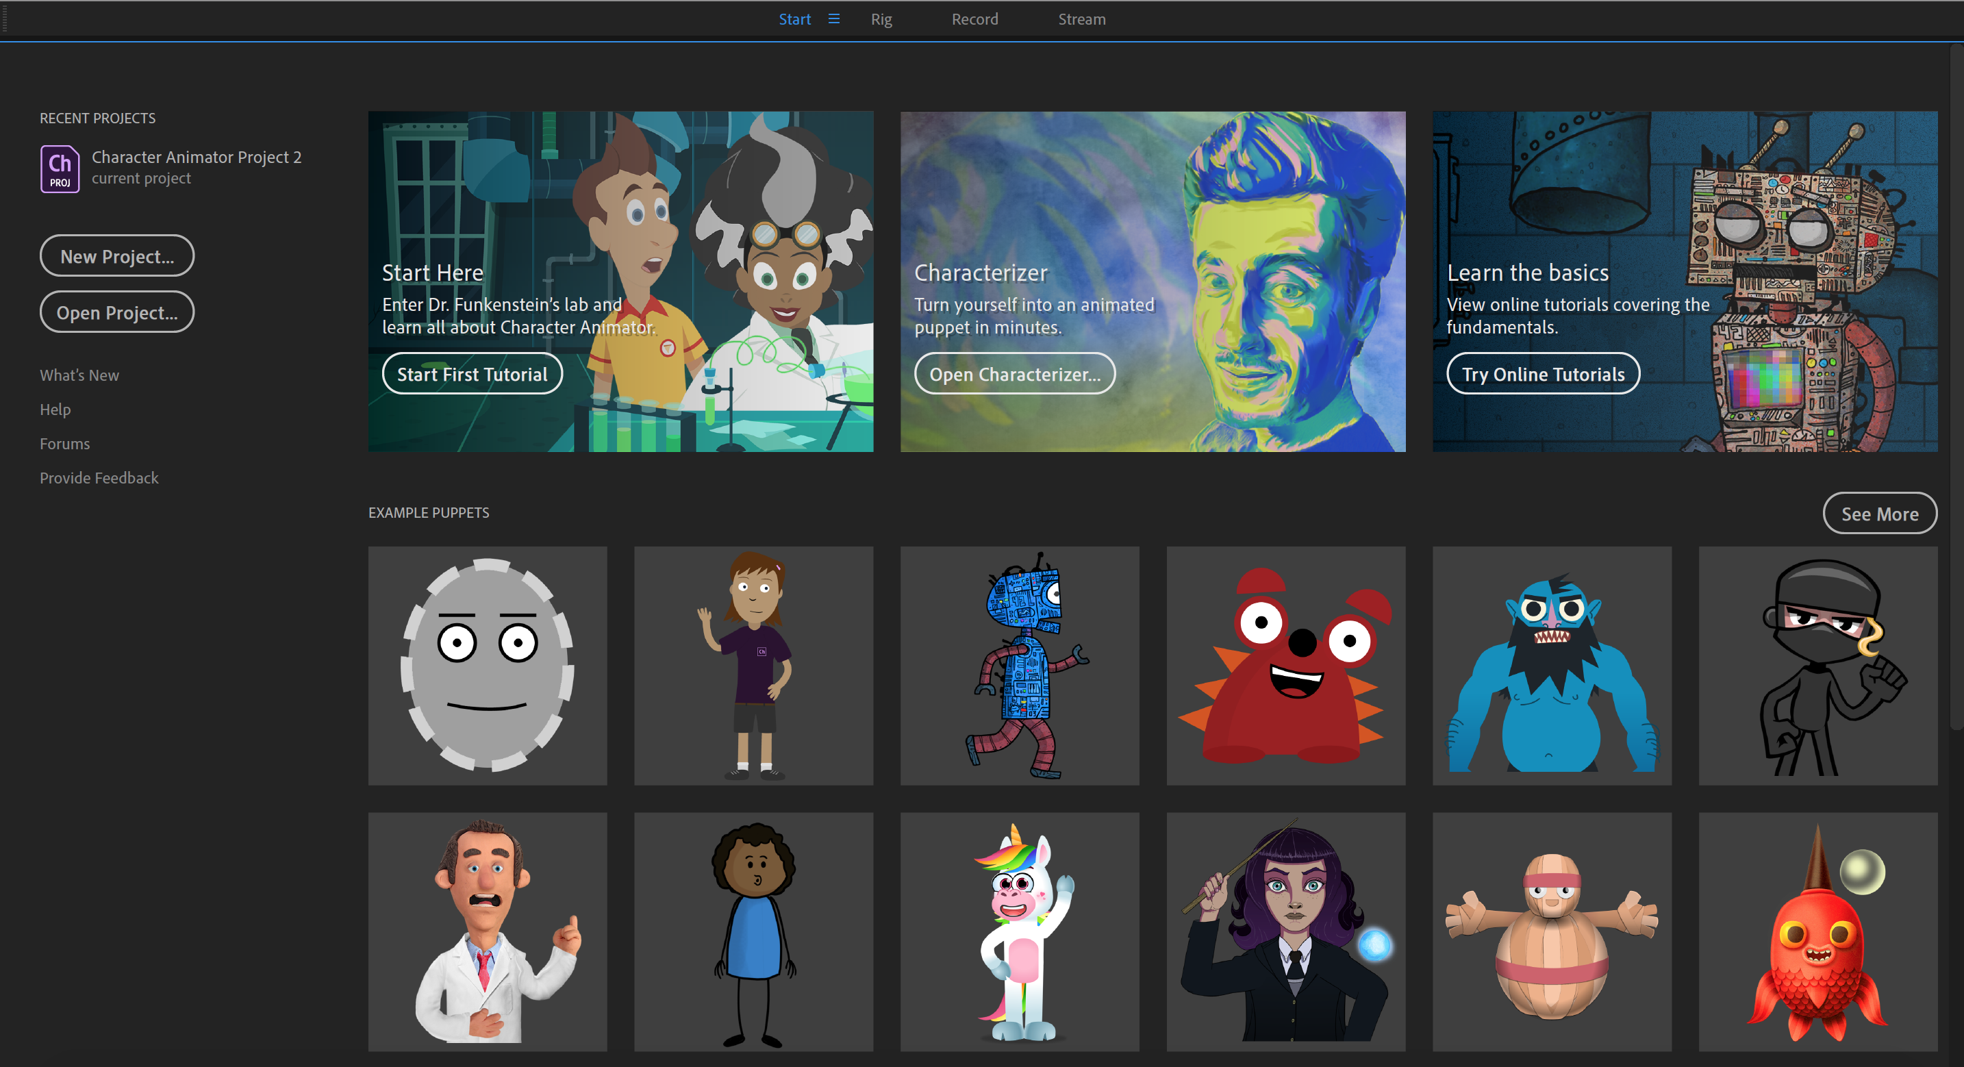Open the Help link
Screen dimensions: 1964x1067
tap(55, 410)
